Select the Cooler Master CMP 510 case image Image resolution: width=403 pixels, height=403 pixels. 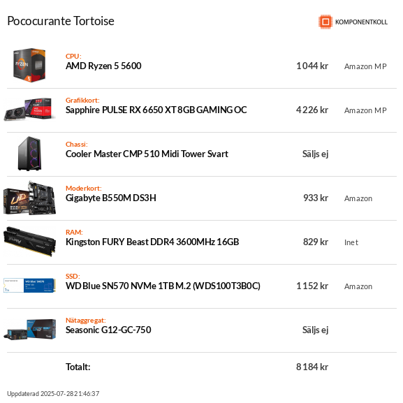click(x=29, y=154)
